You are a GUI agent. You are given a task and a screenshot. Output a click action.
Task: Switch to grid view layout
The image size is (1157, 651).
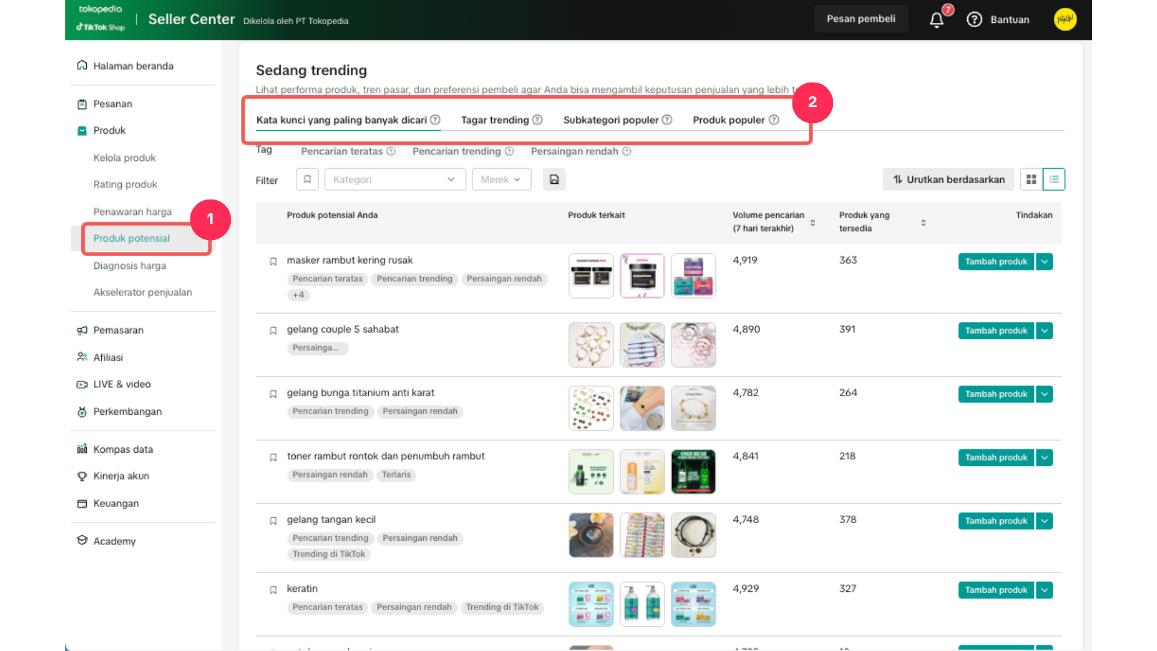point(1031,180)
